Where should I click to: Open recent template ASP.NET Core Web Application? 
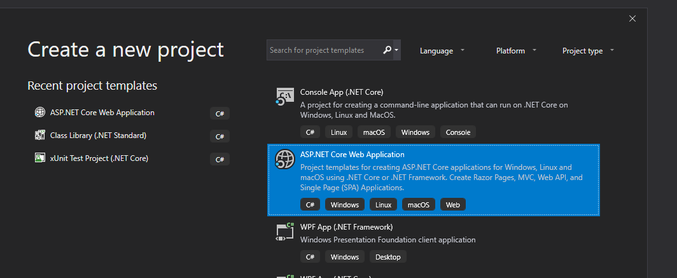click(x=102, y=112)
